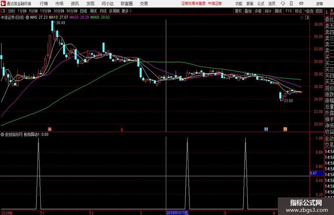Click the 复权 adjustment button

(x=238, y=11)
